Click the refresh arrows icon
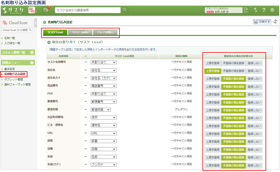 pyautogui.click(x=275, y=22)
